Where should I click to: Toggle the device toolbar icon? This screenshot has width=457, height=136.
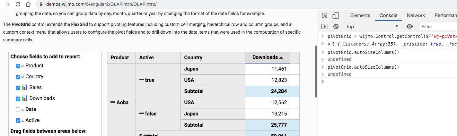pyautogui.click(x=335, y=15)
